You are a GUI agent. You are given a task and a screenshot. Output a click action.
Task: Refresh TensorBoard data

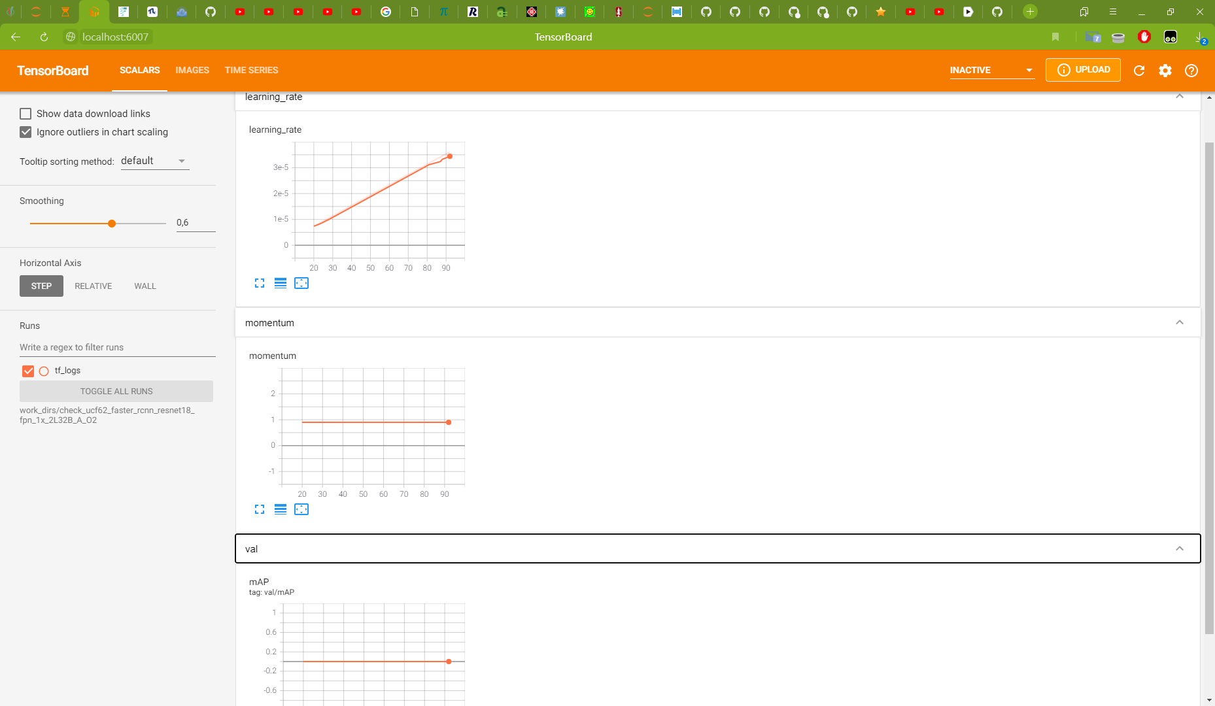(1139, 70)
